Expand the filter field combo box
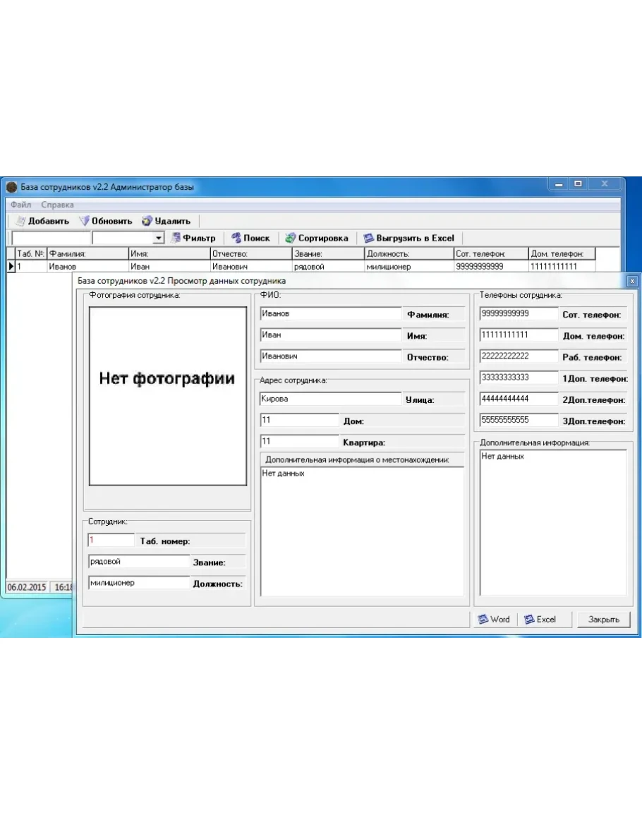Screen dimensions: 642x815 tap(158, 239)
